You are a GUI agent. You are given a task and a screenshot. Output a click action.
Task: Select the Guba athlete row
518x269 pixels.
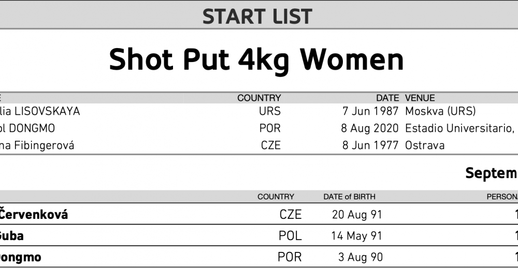[259, 236]
